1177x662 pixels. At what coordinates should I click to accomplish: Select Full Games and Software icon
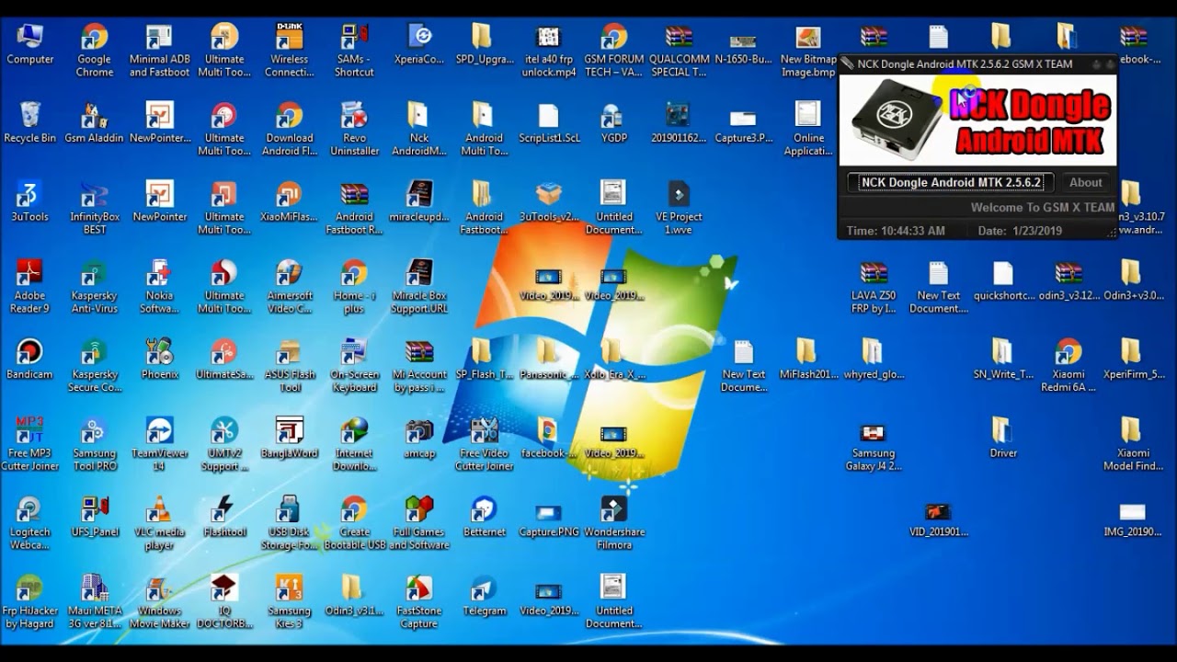click(x=419, y=523)
